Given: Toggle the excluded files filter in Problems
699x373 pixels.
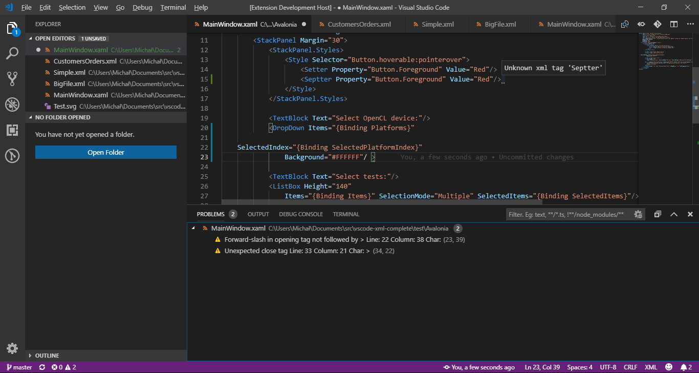Looking at the screenshot, I should [x=638, y=215].
